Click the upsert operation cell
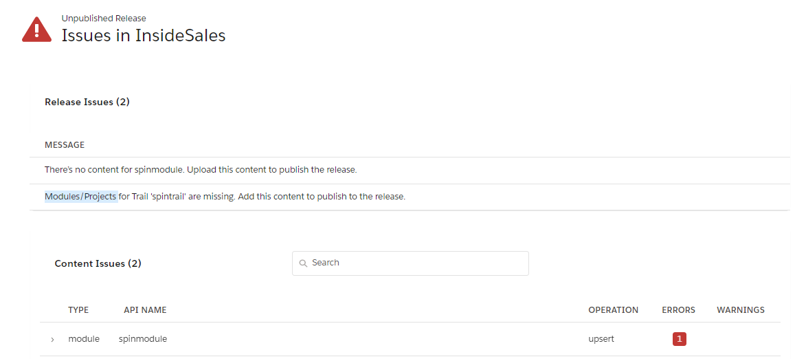 601,339
